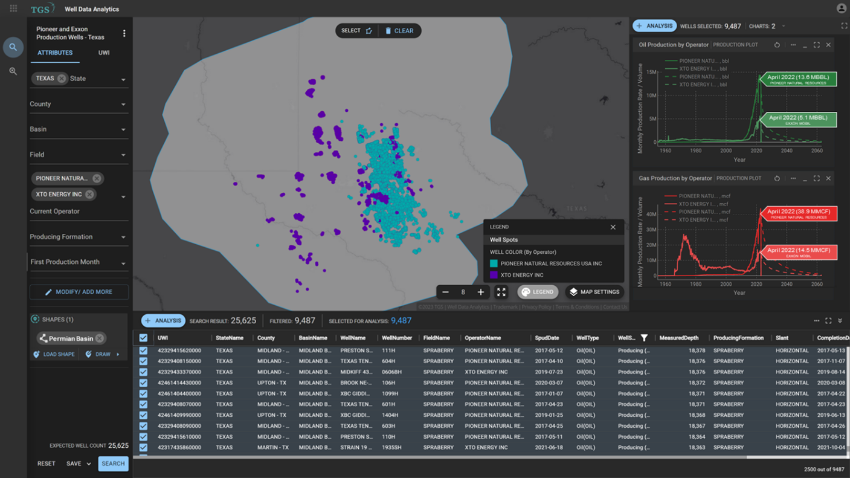Image resolution: width=850 pixels, height=478 pixels.
Task: Open results table more options ellipsis
Action: coord(817,321)
